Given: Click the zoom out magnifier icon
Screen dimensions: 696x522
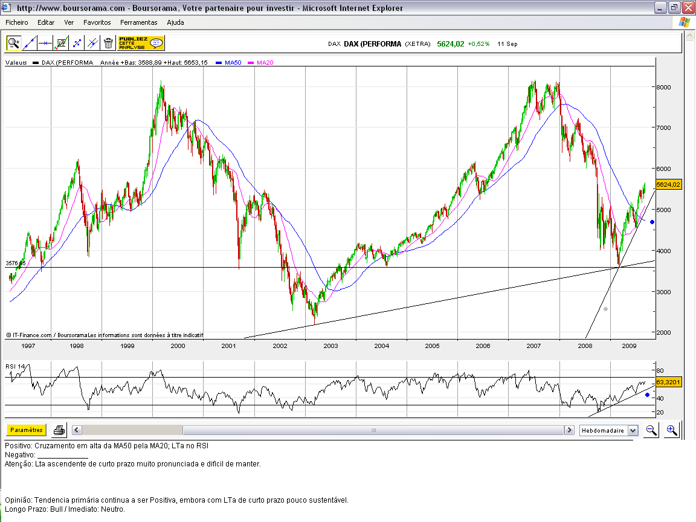Looking at the screenshot, I should (651, 430).
